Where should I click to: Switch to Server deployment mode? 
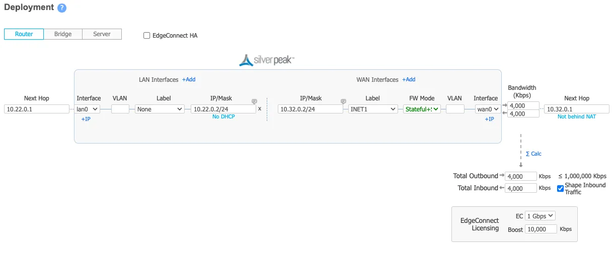(102, 34)
